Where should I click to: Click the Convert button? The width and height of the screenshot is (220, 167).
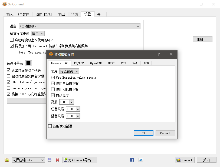click(x=185, y=160)
